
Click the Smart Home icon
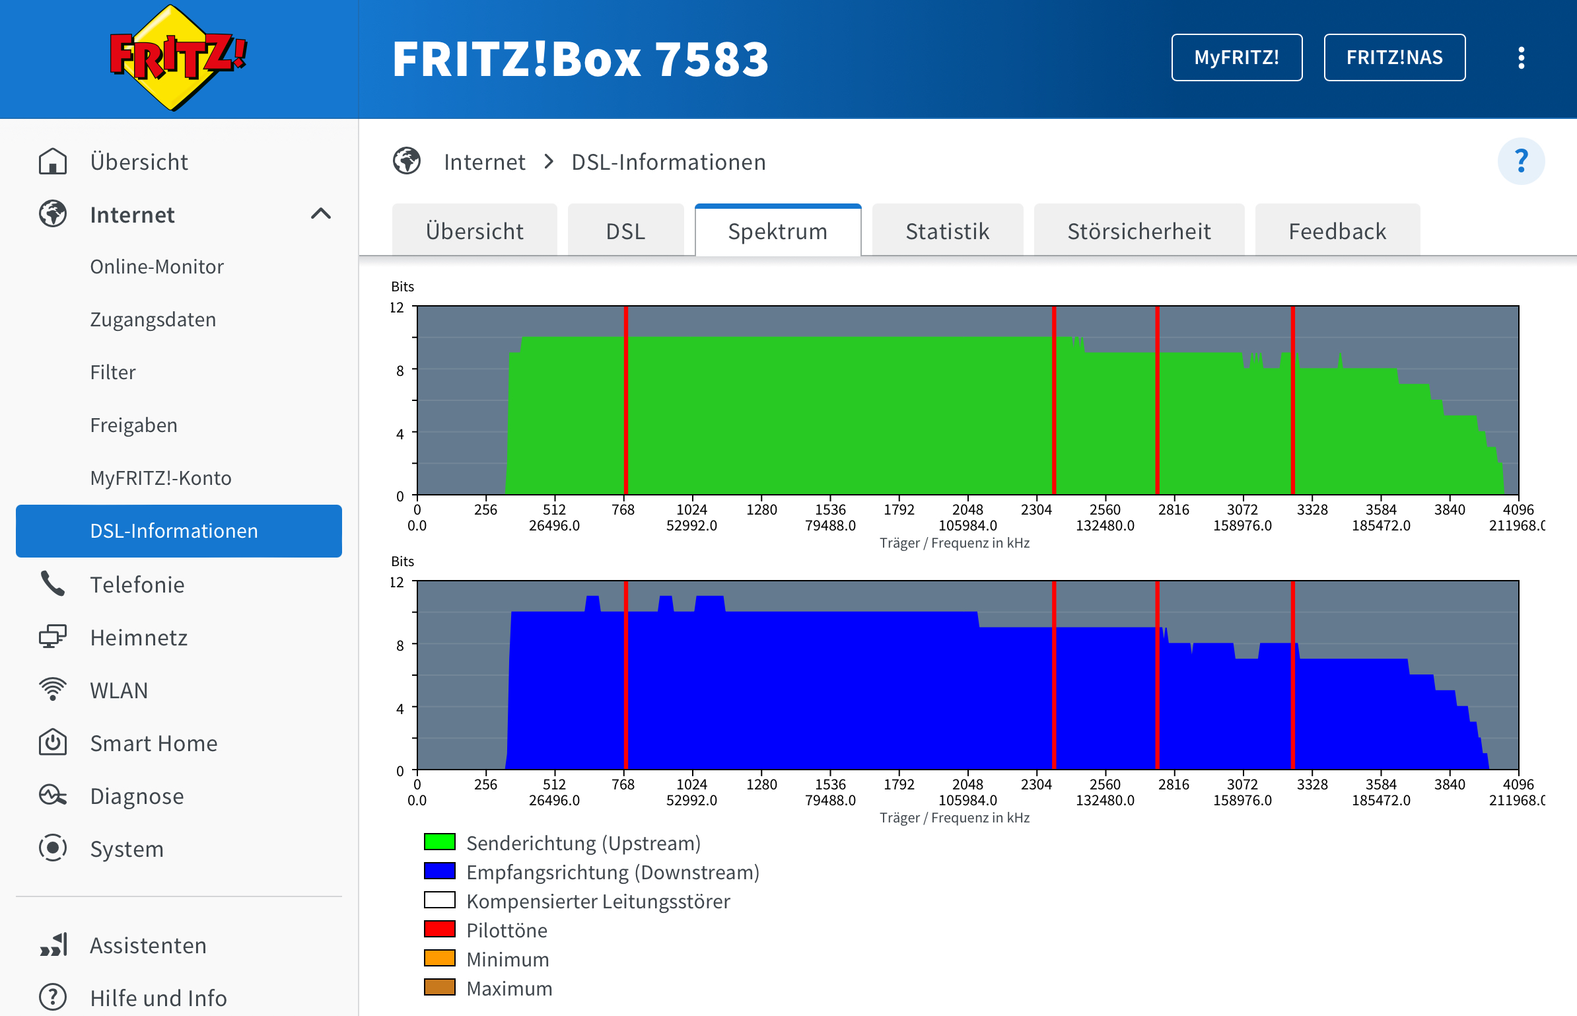click(53, 743)
